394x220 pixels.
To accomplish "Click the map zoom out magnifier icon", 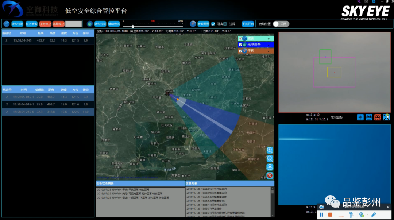I will pyautogui.click(x=270, y=158).
